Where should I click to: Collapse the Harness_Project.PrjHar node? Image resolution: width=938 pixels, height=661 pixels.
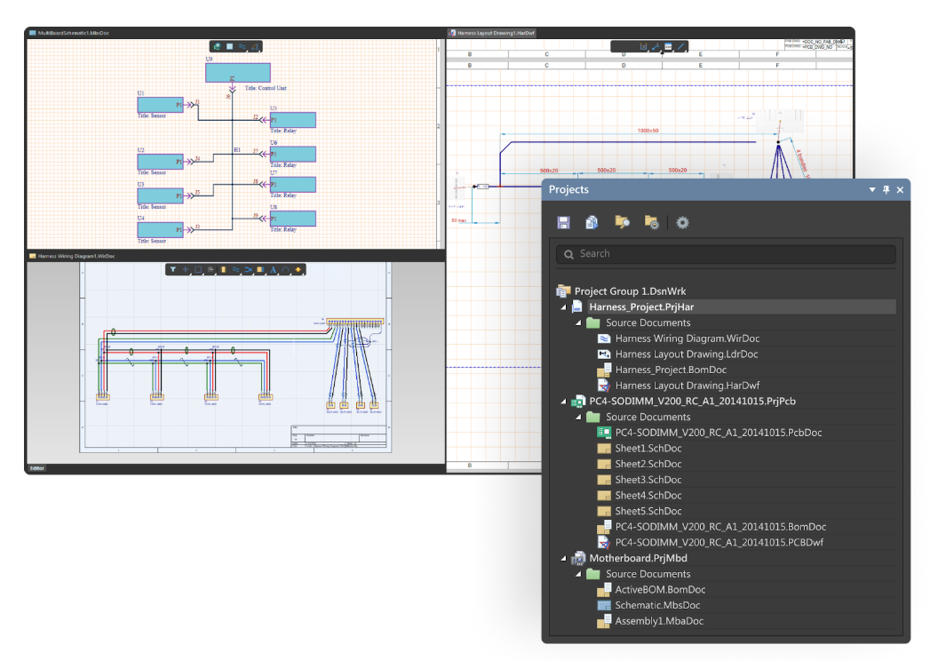point(563,307)
